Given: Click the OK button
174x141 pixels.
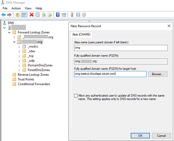Looking at the screenshot, I should [140, 136].
